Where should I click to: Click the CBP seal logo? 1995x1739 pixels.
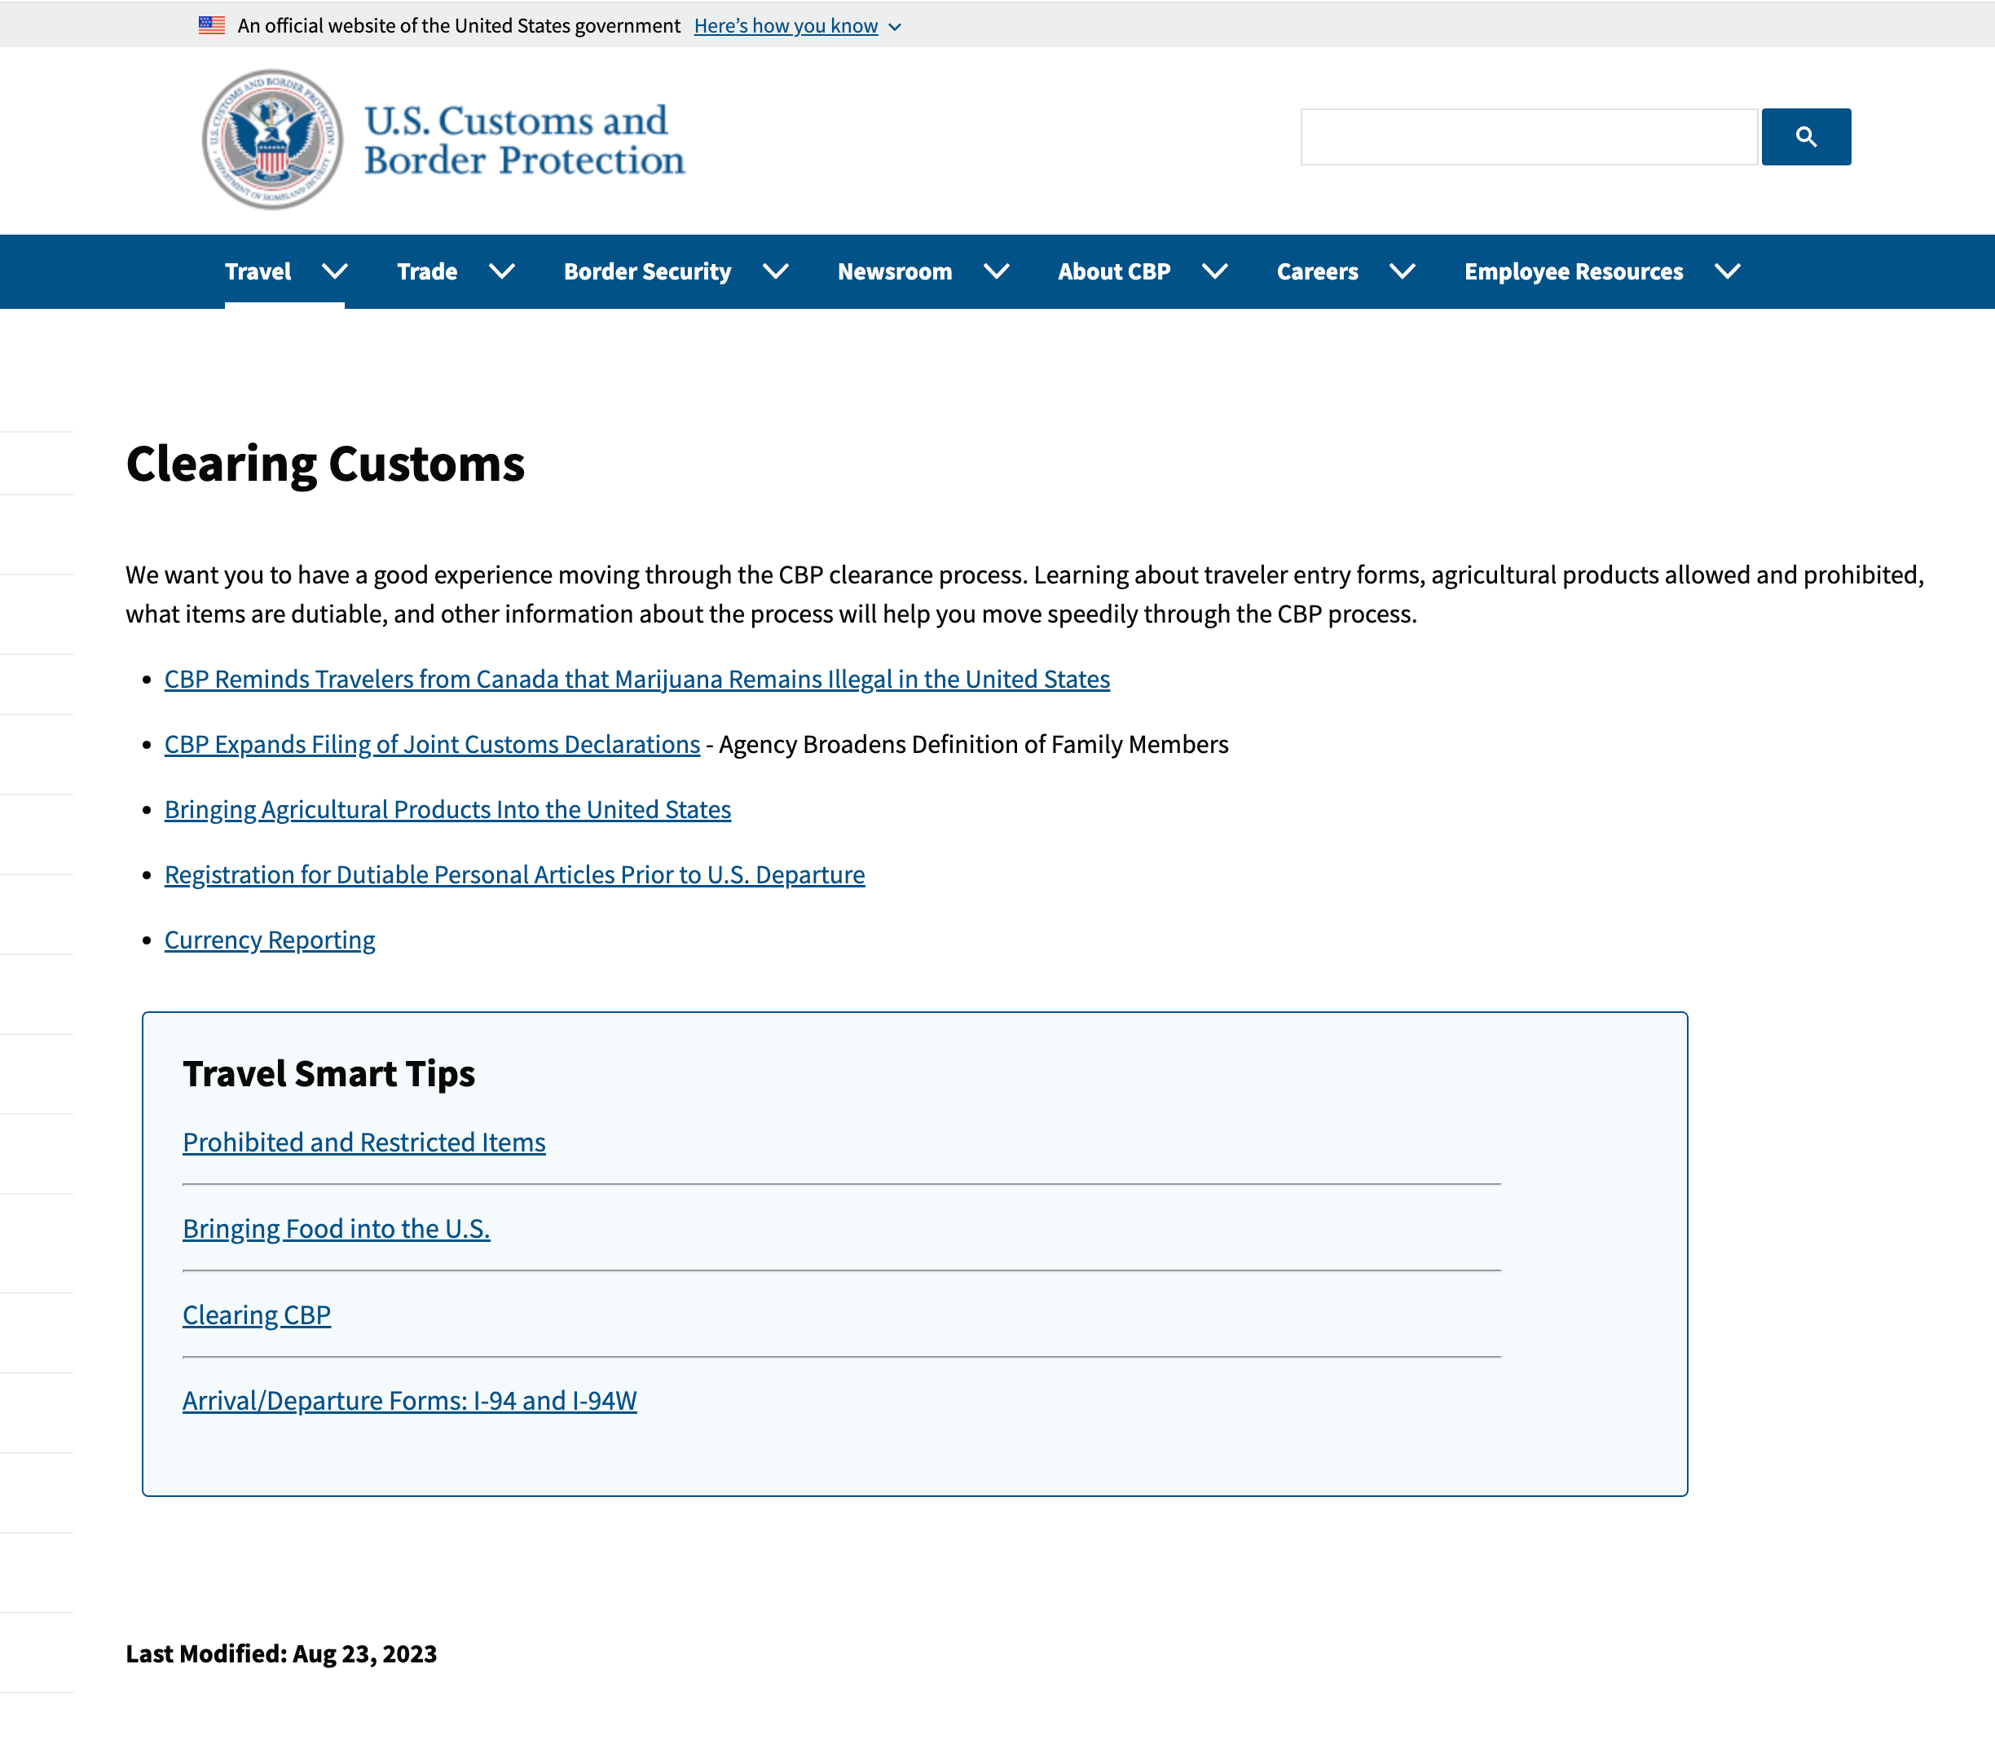[273, 139]
